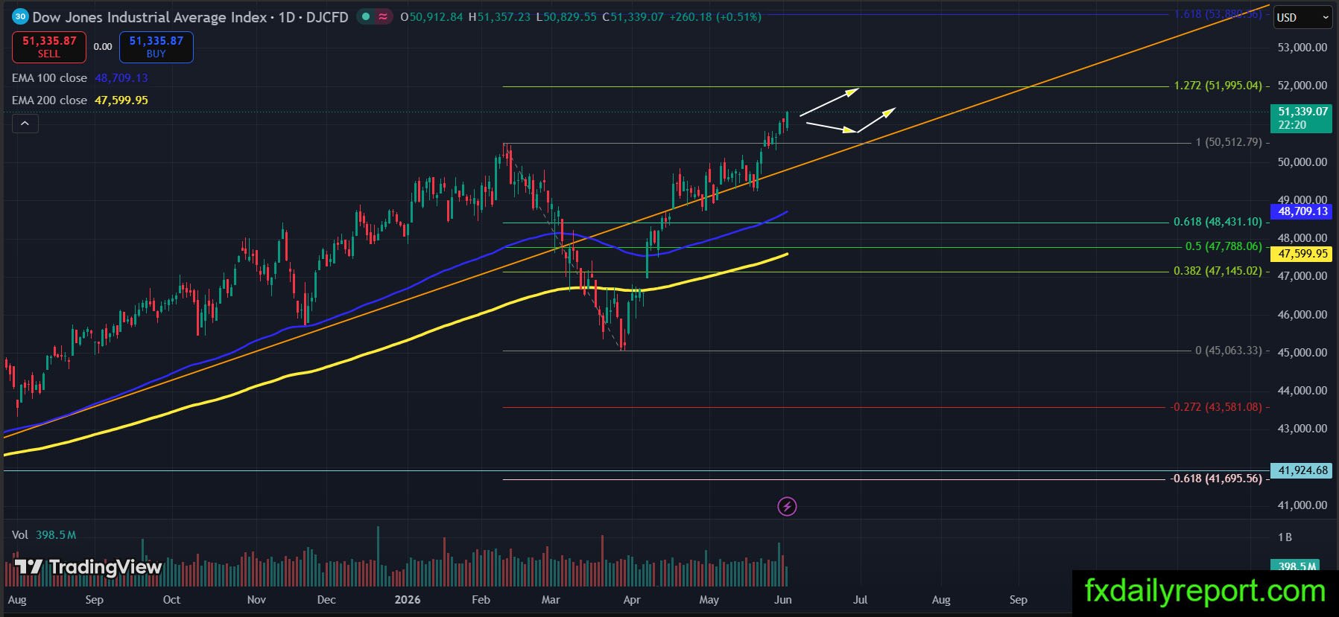Screen dimensions: 1339x617
Task: Click Jul on the time axis
Action: [861, 600]
